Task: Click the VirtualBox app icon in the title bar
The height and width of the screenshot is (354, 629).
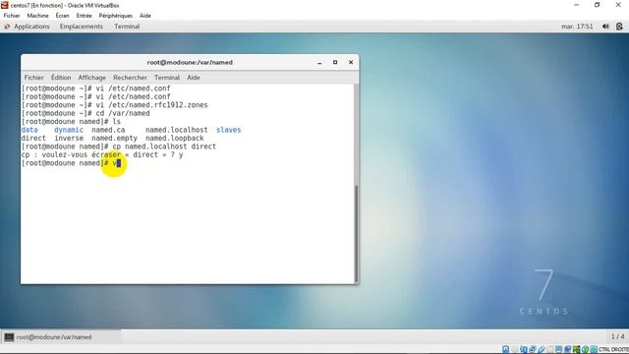Action: click(5, 5)
